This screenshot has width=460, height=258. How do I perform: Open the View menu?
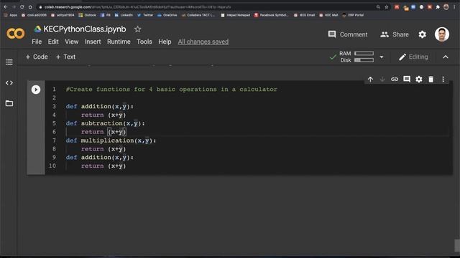pyautogui.click(x=72, y=42)
